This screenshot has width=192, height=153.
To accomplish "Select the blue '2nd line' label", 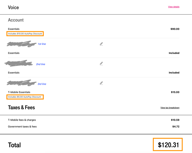I will [40, 64].
